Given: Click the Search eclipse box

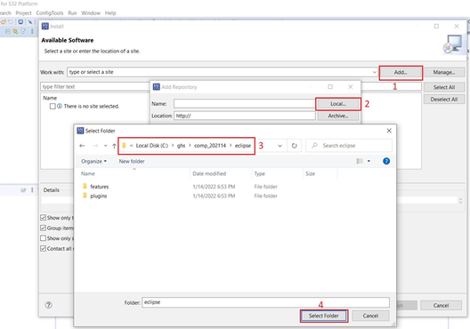Looking at the screenshot, I should pos(349,146).
